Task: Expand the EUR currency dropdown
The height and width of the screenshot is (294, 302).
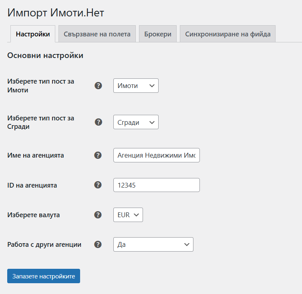Action: click(128, 215)
